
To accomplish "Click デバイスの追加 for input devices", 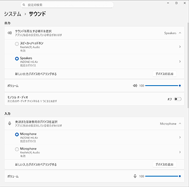I will (164, 164).
